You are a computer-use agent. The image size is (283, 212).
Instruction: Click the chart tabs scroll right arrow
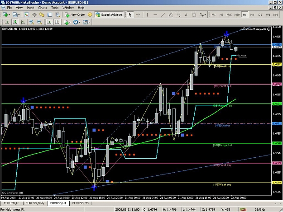point(280,203)
